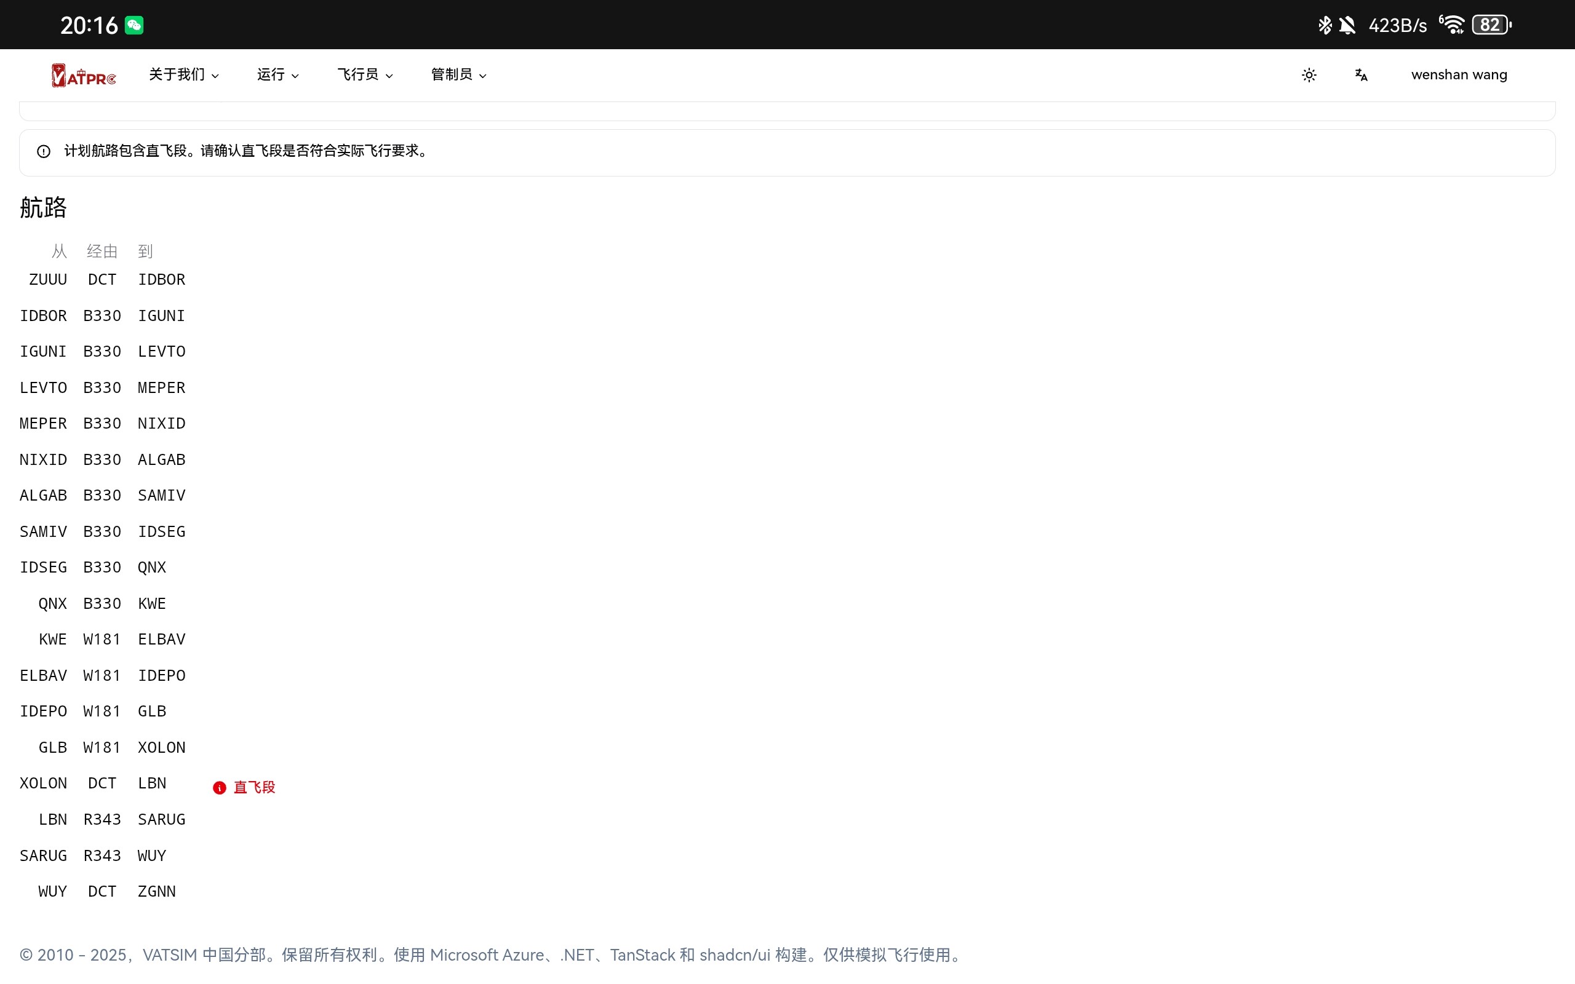1575x984 pixels.
Task: Click the 423B/s network speed indicator
Action: tap(1397, 25)
